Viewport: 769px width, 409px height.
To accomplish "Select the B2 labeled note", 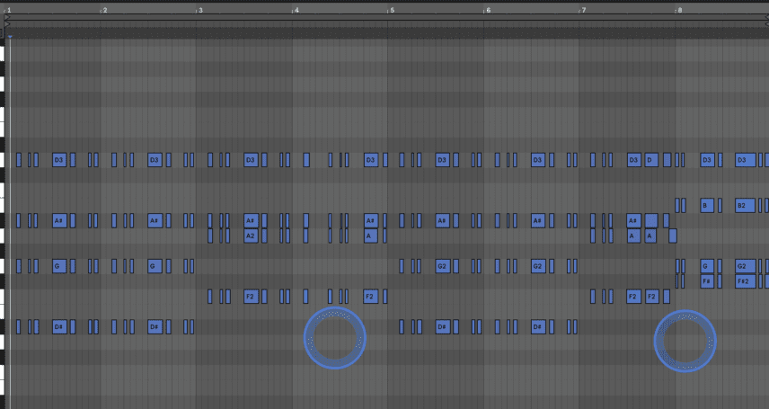I will click(x=745, y=205).
